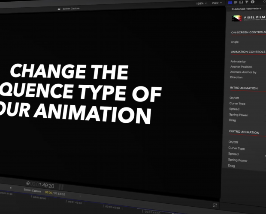Click the clapperboard icon beside Screen Capture title

pyautogui.click(x=59, y=9)
